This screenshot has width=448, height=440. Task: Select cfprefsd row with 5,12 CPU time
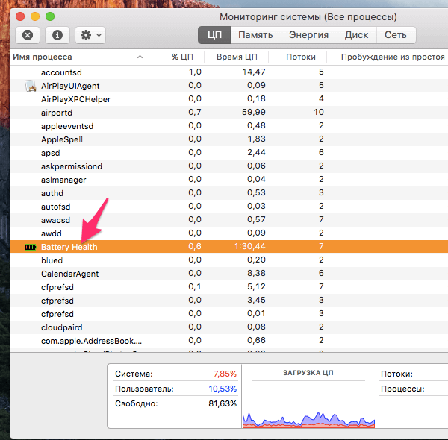(x=228, y=287)
